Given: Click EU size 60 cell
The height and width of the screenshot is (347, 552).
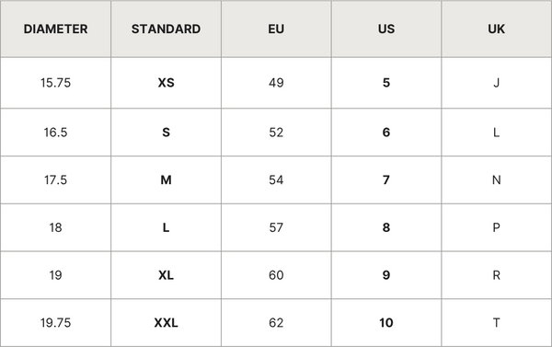Looking at the screenshot, I should click(x=276, y=275).
